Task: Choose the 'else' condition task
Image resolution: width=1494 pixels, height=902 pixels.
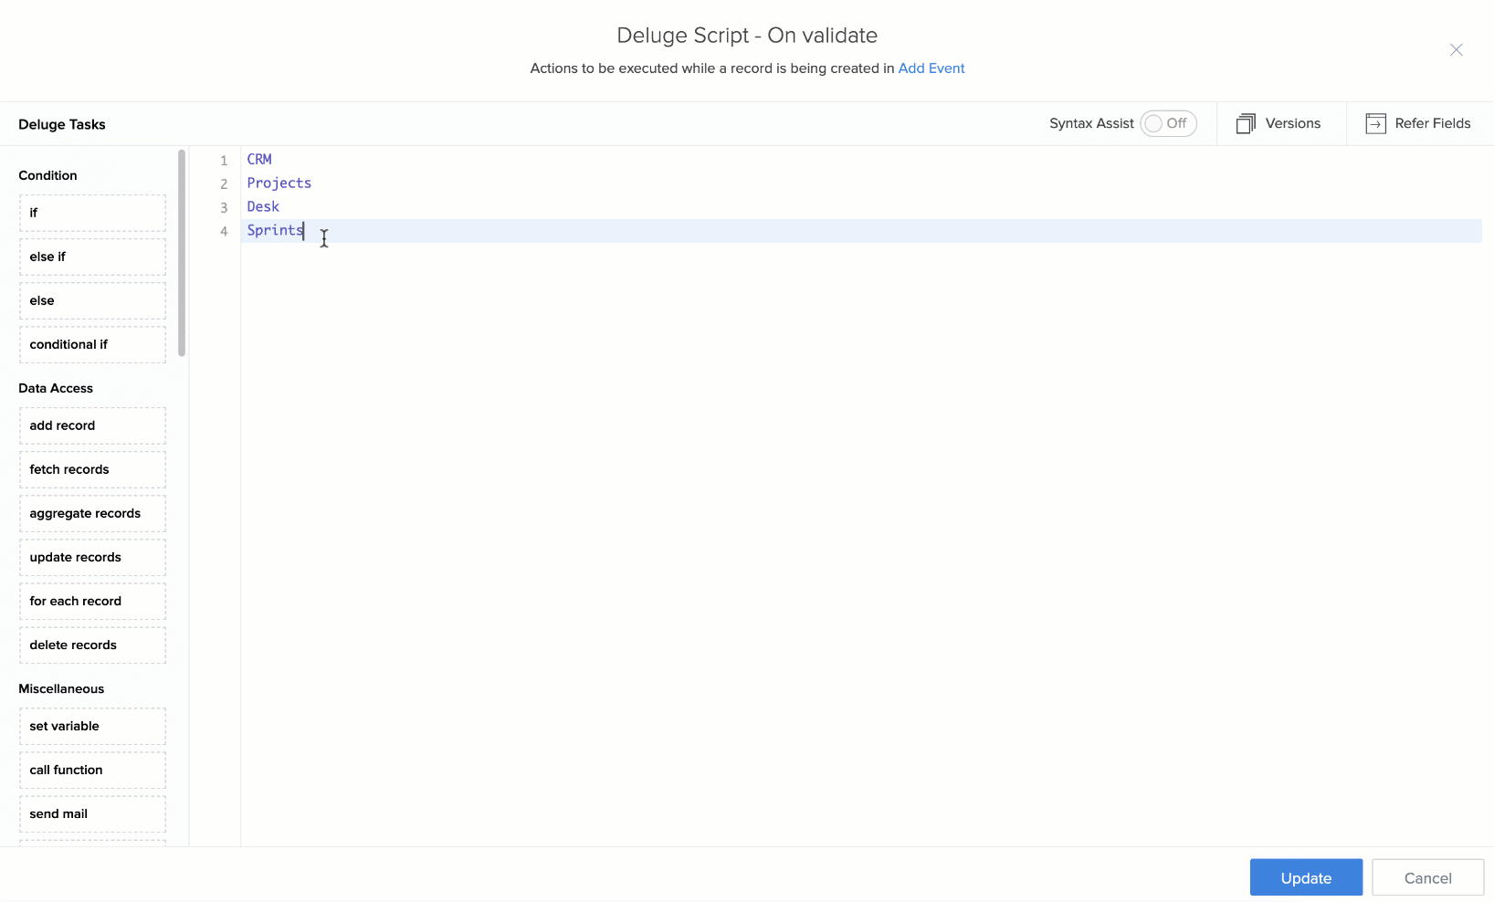Action: point(92,300)
